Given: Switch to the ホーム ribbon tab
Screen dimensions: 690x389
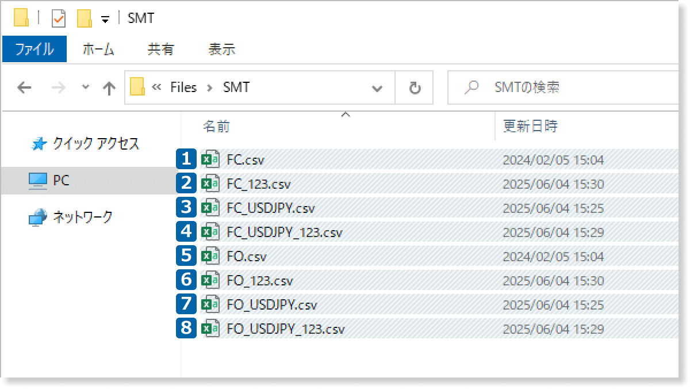Looking at the screenshot, I should 98,49.
